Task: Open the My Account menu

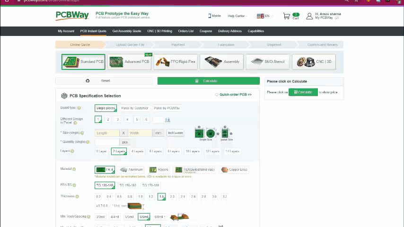Action: coord(66,31)
